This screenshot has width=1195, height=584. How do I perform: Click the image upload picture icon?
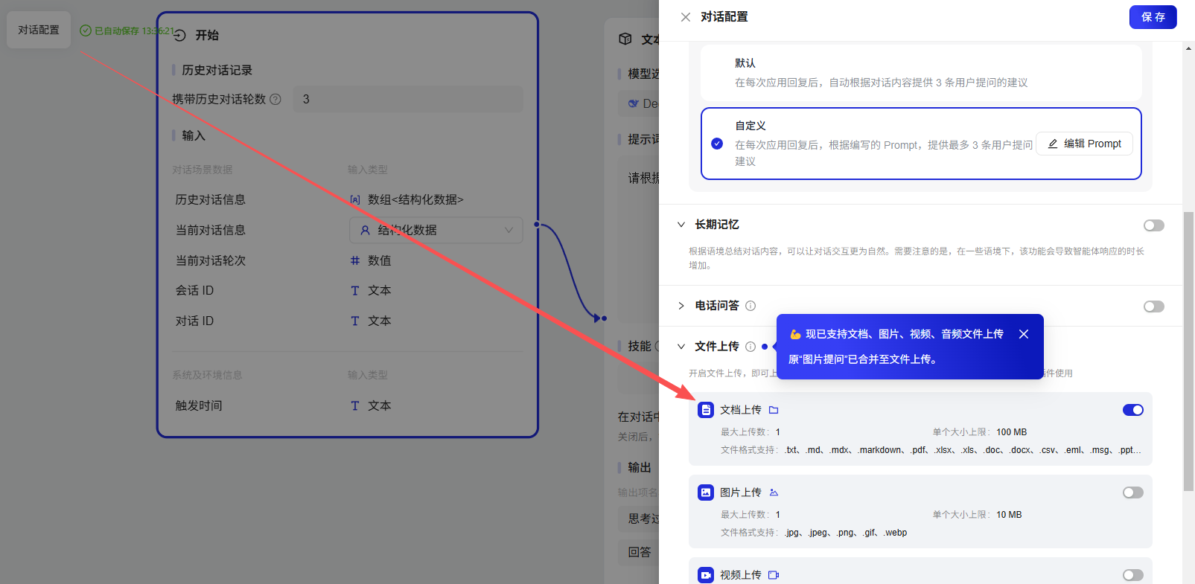[774, 492]
